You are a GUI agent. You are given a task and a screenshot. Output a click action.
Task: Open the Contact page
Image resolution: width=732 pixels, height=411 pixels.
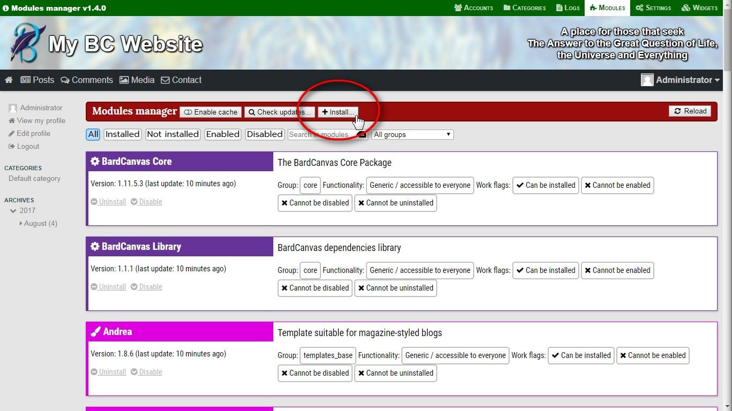(181, 80)
